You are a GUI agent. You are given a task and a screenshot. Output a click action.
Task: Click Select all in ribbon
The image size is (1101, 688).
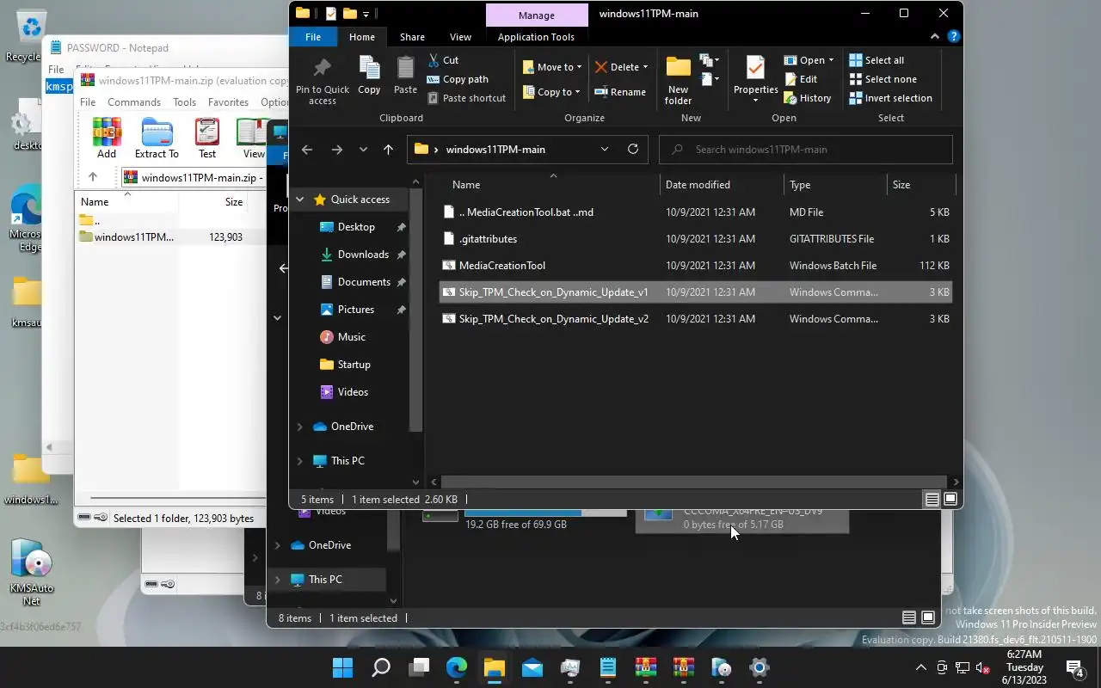pos(876,60)
